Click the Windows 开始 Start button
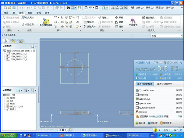Viewport: 184px width, 138px height. coord(8,135)
